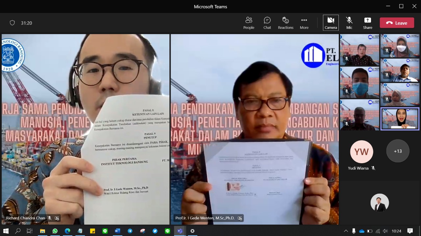
Task: Click the pin icon beside Prof. Gede Wenten's name
Action: coord(240,218)
